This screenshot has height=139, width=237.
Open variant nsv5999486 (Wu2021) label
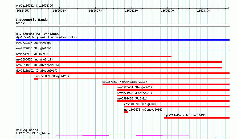click(x=132, y=98)
